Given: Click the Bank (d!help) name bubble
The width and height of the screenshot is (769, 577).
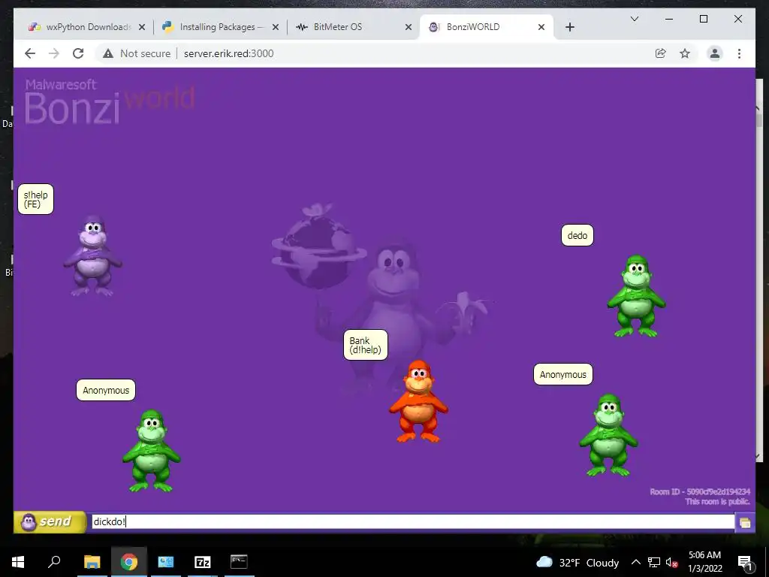Looking at the screenshot, I should pos(366,345).
